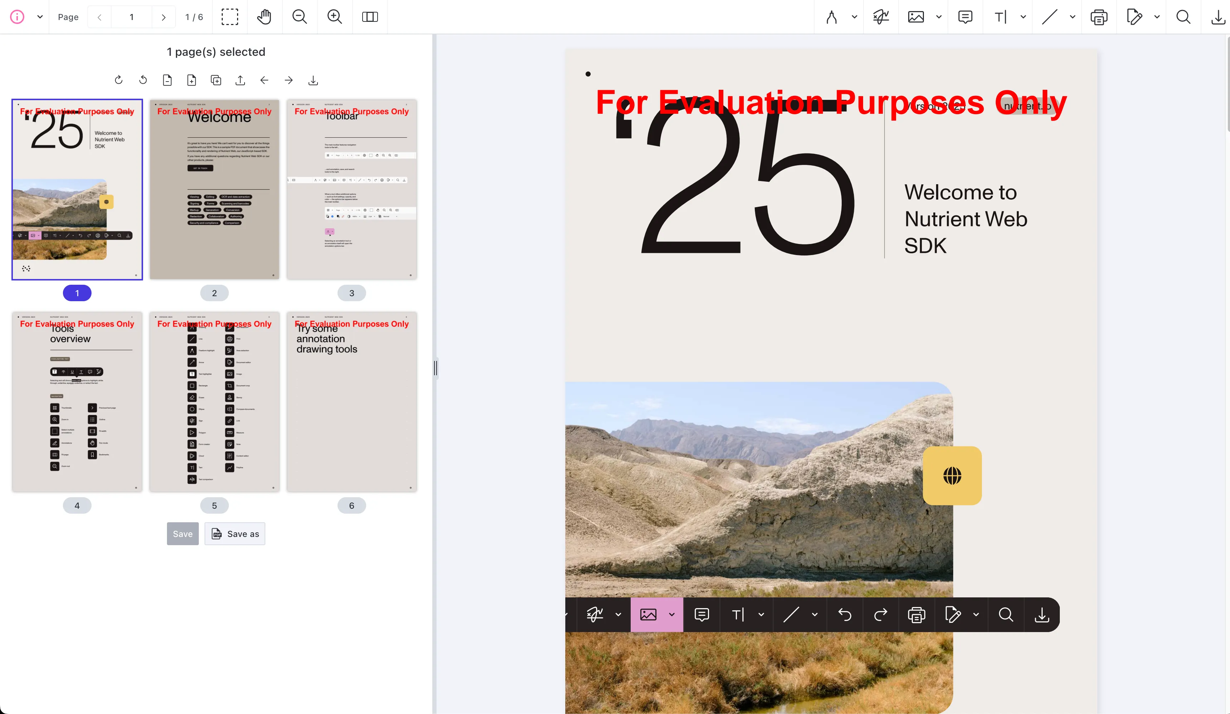Go to next page arrow
The height and width of the screenshot is (714, 1230).
[x=163, y=17]
